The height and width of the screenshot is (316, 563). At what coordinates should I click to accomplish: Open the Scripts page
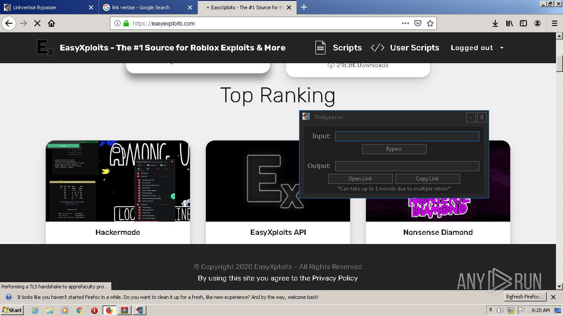pyautogui.click(x=347, y=48)
